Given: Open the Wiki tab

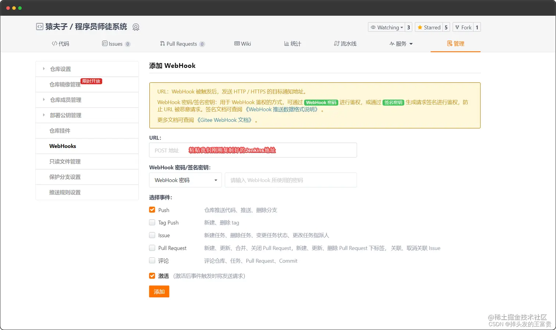Looking at the screenshot, I should tap(243, 44).
